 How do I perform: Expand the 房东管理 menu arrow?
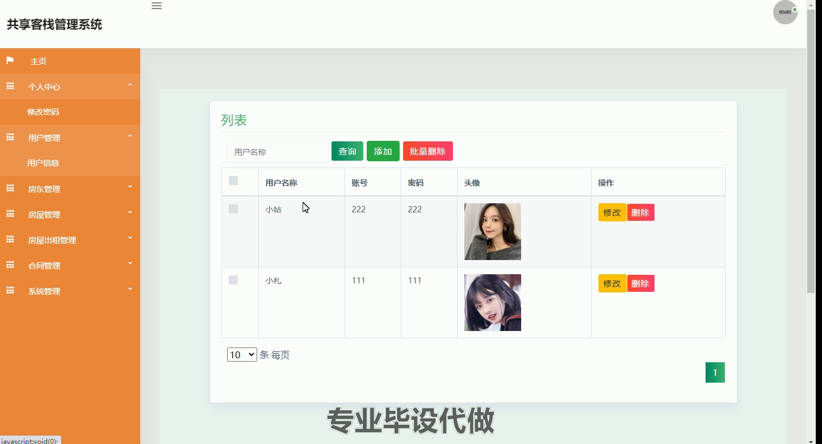pyautogui.click(x=130, y=187)
